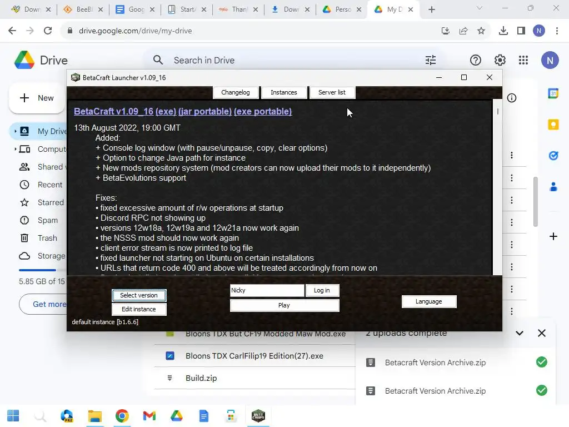The height and width of the screenshot is (427, 569).
Task: Select Bloons TDX CarlFilip19 Edition(27).exe file
Action: click(x=254, y=356)
